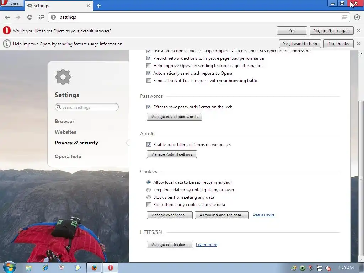
Task: Launch Internet Explorer from taskbar
Action: click(45, 268)
